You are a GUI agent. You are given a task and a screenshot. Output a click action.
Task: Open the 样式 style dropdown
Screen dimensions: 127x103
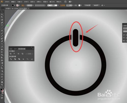pos(81,5)
